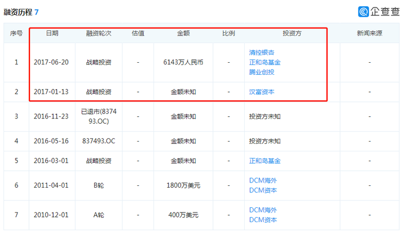Click 金额未知 in the 2016-03-01 row

tap(183, 161)
